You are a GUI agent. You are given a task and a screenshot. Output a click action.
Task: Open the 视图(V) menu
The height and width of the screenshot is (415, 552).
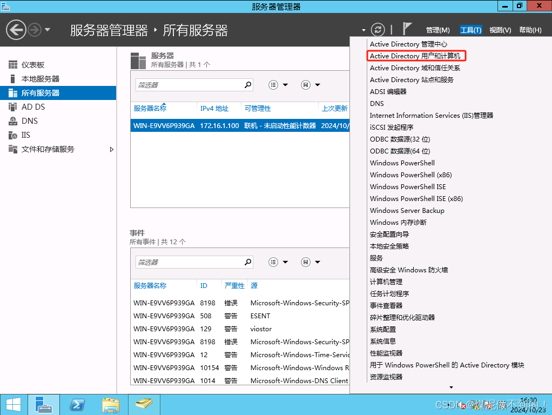pos(500,30)
